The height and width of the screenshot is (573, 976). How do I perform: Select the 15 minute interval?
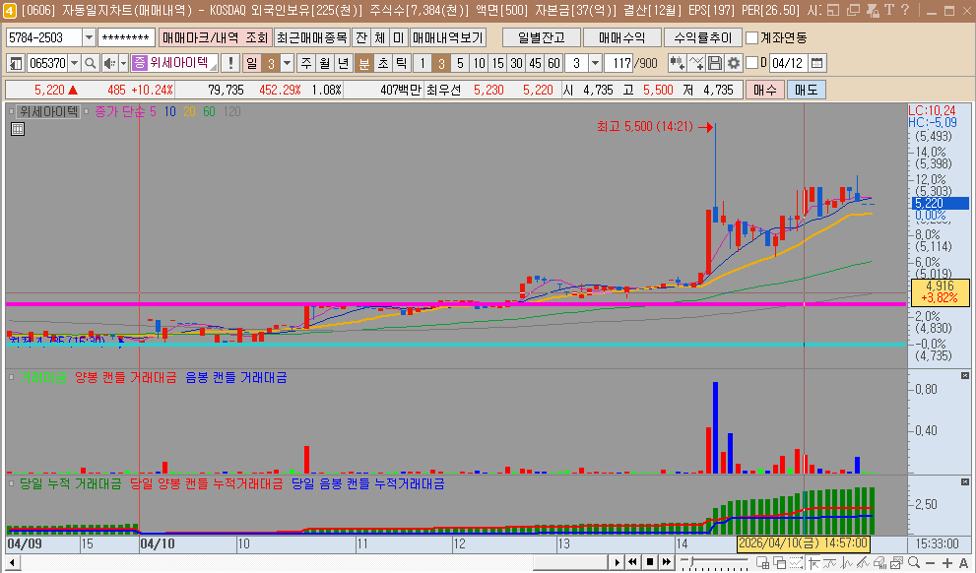tap(497, 63)
